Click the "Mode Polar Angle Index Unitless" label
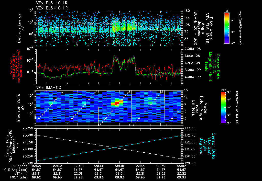This screenshot has height=181, width=262. pyautogui.click(x=199, y=108)
